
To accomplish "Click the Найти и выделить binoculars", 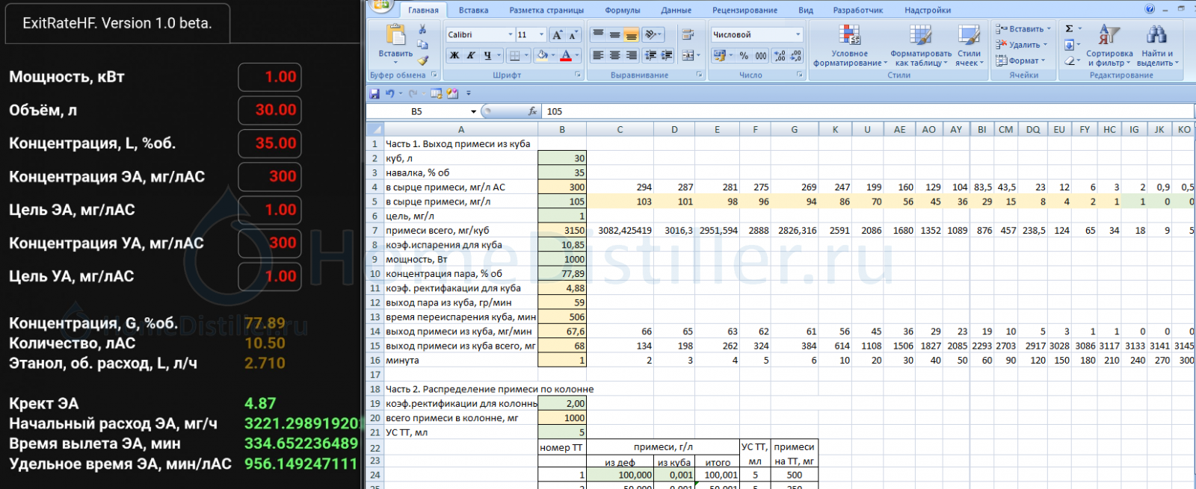I will [1156, 45].
